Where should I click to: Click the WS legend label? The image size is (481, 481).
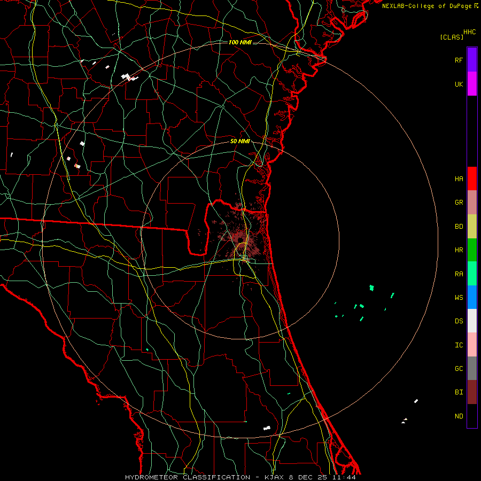[x=459, y=298]
